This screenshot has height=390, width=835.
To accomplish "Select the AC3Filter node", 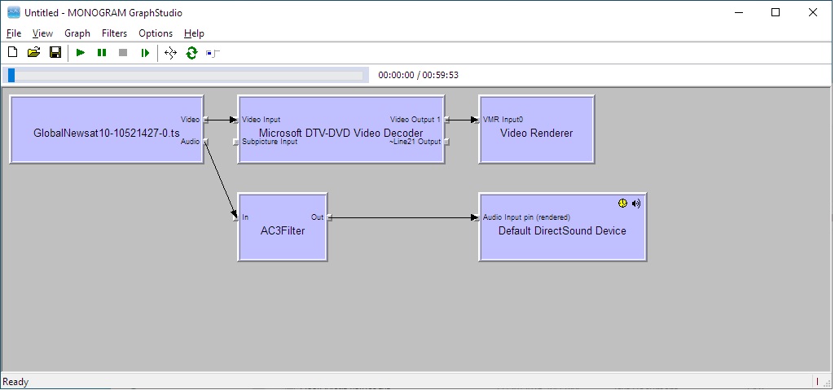I will click(282, 227).
